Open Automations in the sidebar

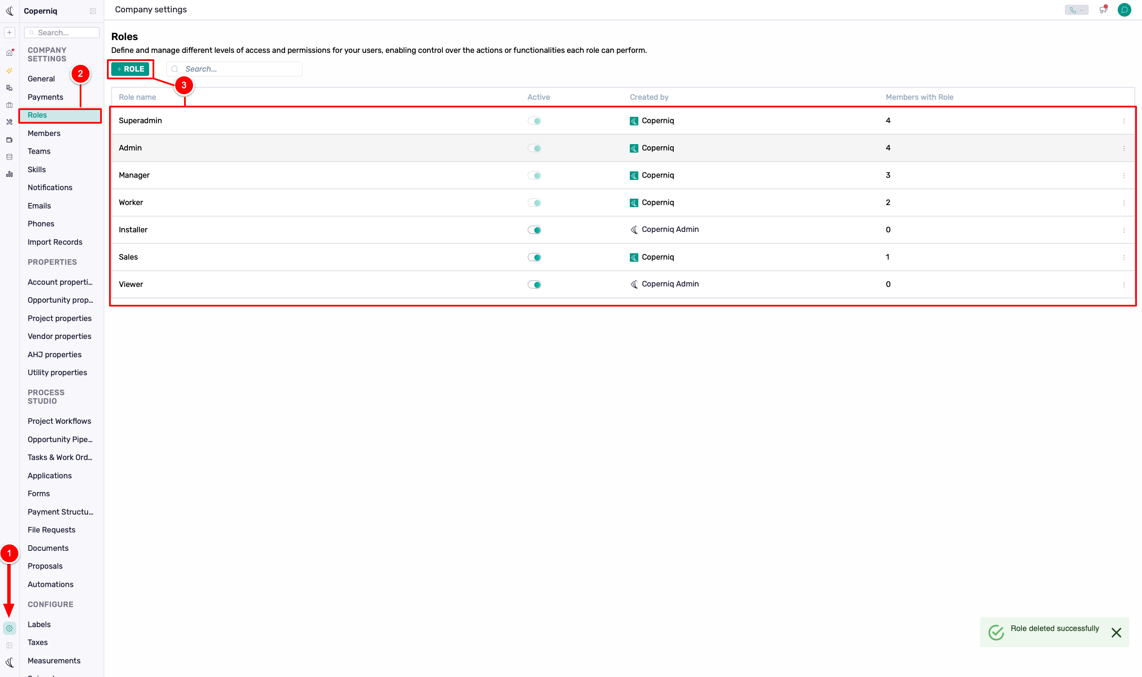tap(50, 584)
